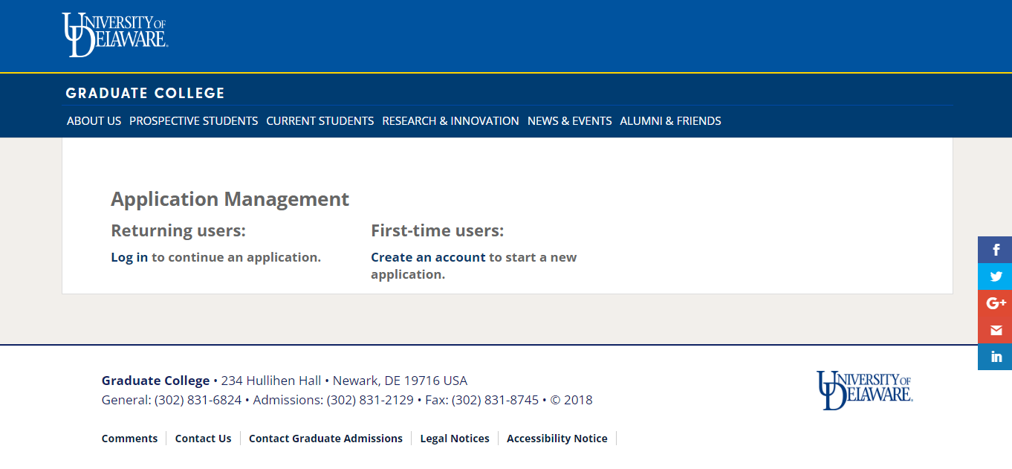This screenshot has height=469, width=1012.
Task: Open Contact Graduate Admissions
Action: click(325, 438)
